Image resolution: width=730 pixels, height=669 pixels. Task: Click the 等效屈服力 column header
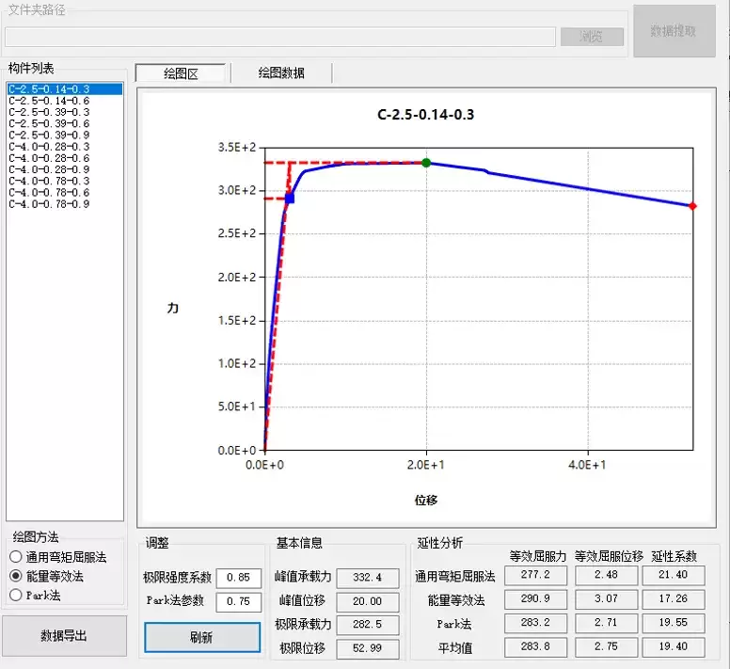pyautogui.click(x=538, y=556)
